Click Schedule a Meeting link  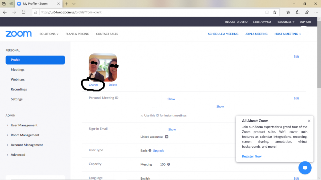(x=223, y=34)
